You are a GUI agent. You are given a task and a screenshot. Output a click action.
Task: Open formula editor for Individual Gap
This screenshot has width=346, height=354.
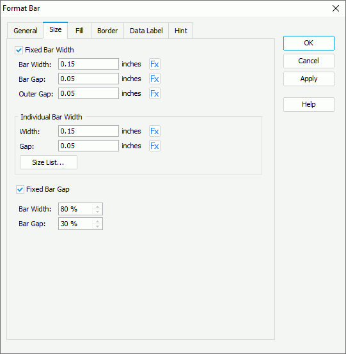coord(155,146)
